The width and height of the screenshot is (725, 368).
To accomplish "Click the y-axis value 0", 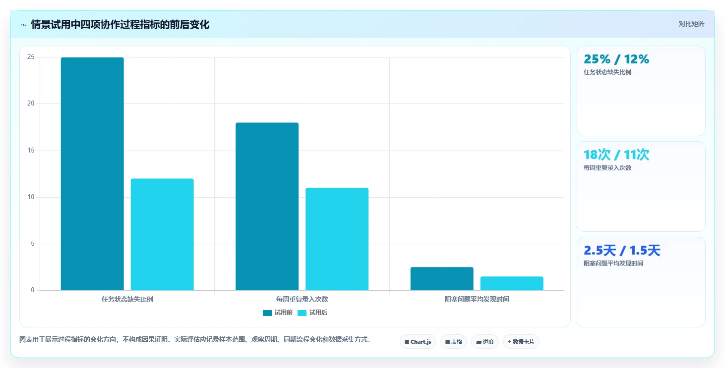I will coord(33,290).
